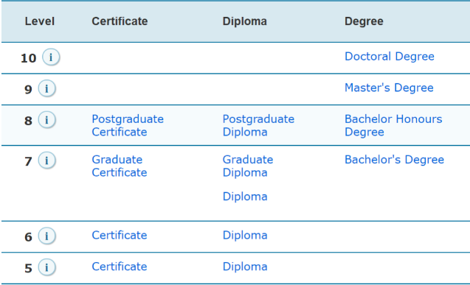
Task: Select the Graduate Certificate link
Action: [x=120, y=166]
